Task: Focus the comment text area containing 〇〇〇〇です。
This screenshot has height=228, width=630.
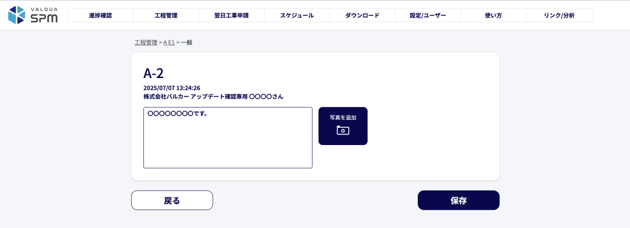Action: (228, 137)
